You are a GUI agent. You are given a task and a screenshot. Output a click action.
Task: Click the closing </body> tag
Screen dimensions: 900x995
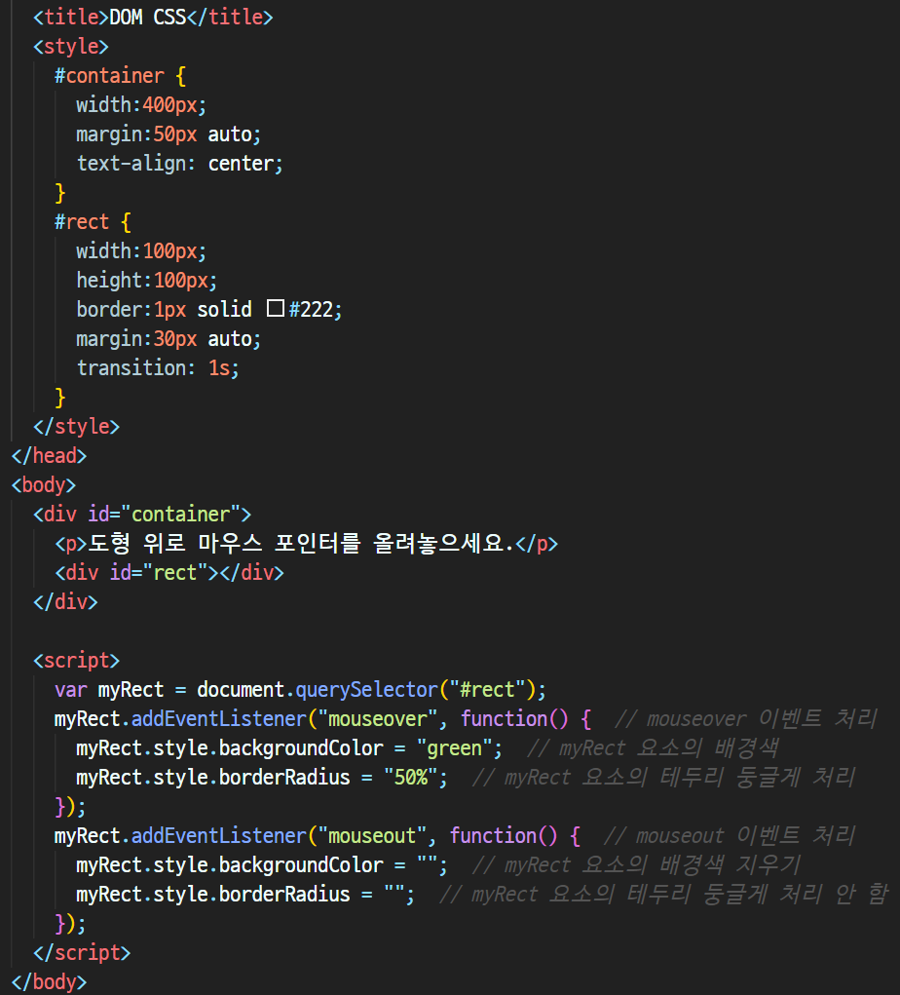tap(49, 981)
